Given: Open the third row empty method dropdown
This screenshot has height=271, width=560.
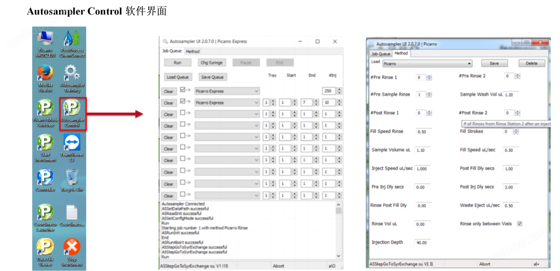Looking at the screenshot, I should [227, 115].
